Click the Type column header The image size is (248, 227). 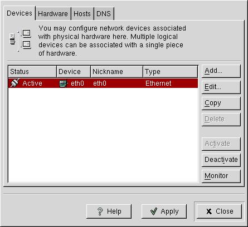[x=171, y=71]
